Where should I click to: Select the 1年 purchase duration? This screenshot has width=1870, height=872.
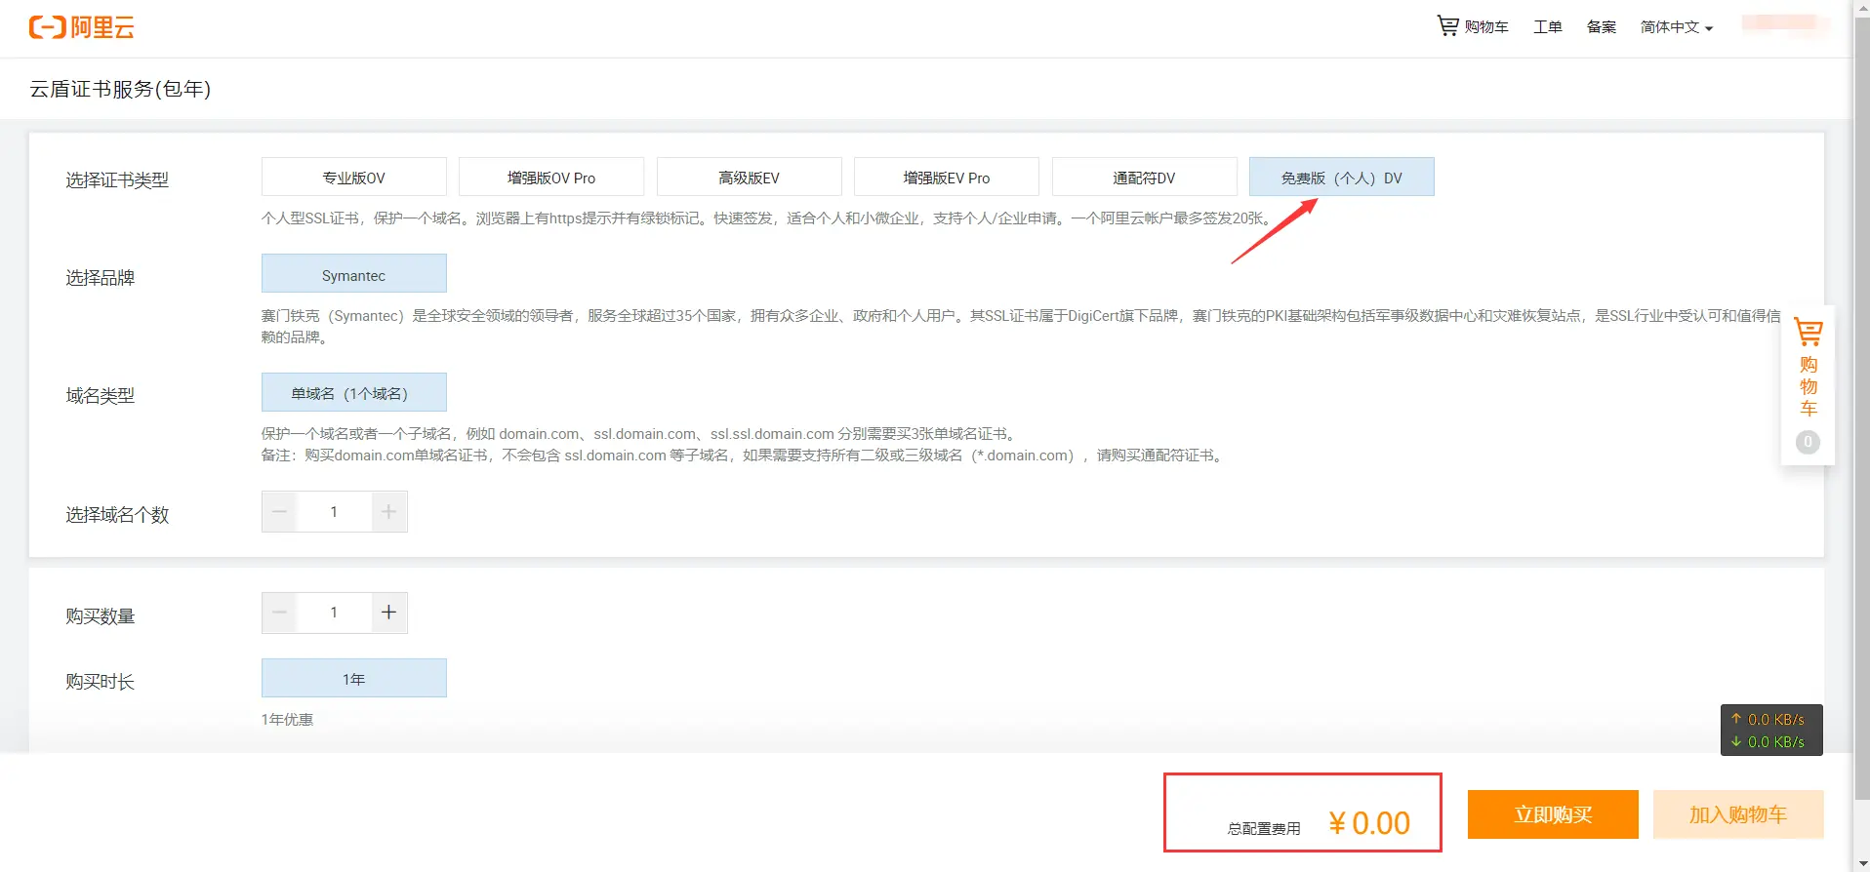353,678
